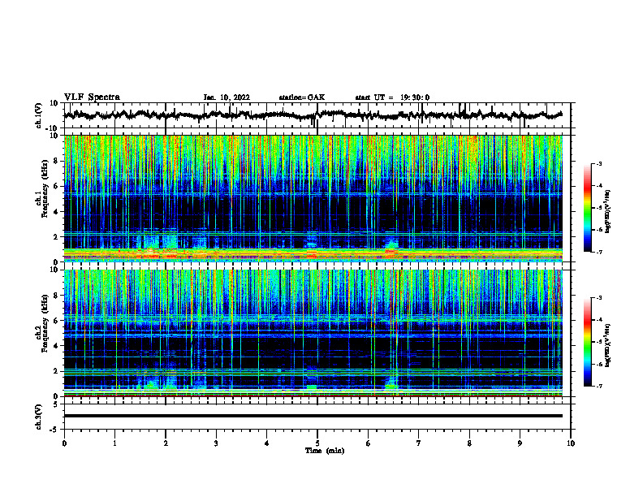
Task: Click the ch.2 colorbar log(PSD) unit label
Action: click(608, 345)
